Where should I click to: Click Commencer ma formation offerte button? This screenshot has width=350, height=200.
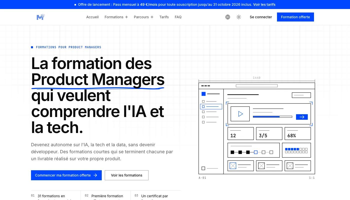(x=66, y=175)
